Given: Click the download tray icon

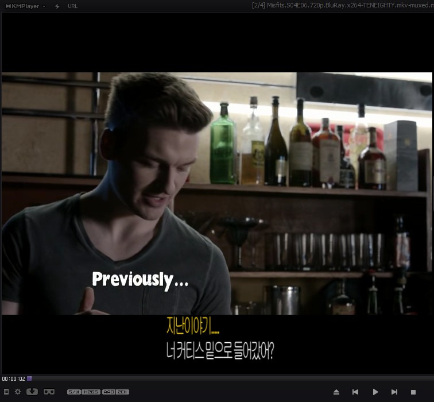Looking at the screenshot, I should (x=32, y=392).
